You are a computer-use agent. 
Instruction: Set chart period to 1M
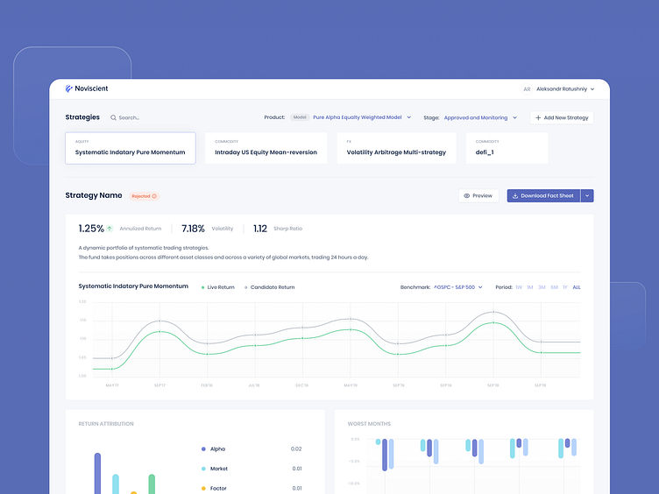pos(530,287)
